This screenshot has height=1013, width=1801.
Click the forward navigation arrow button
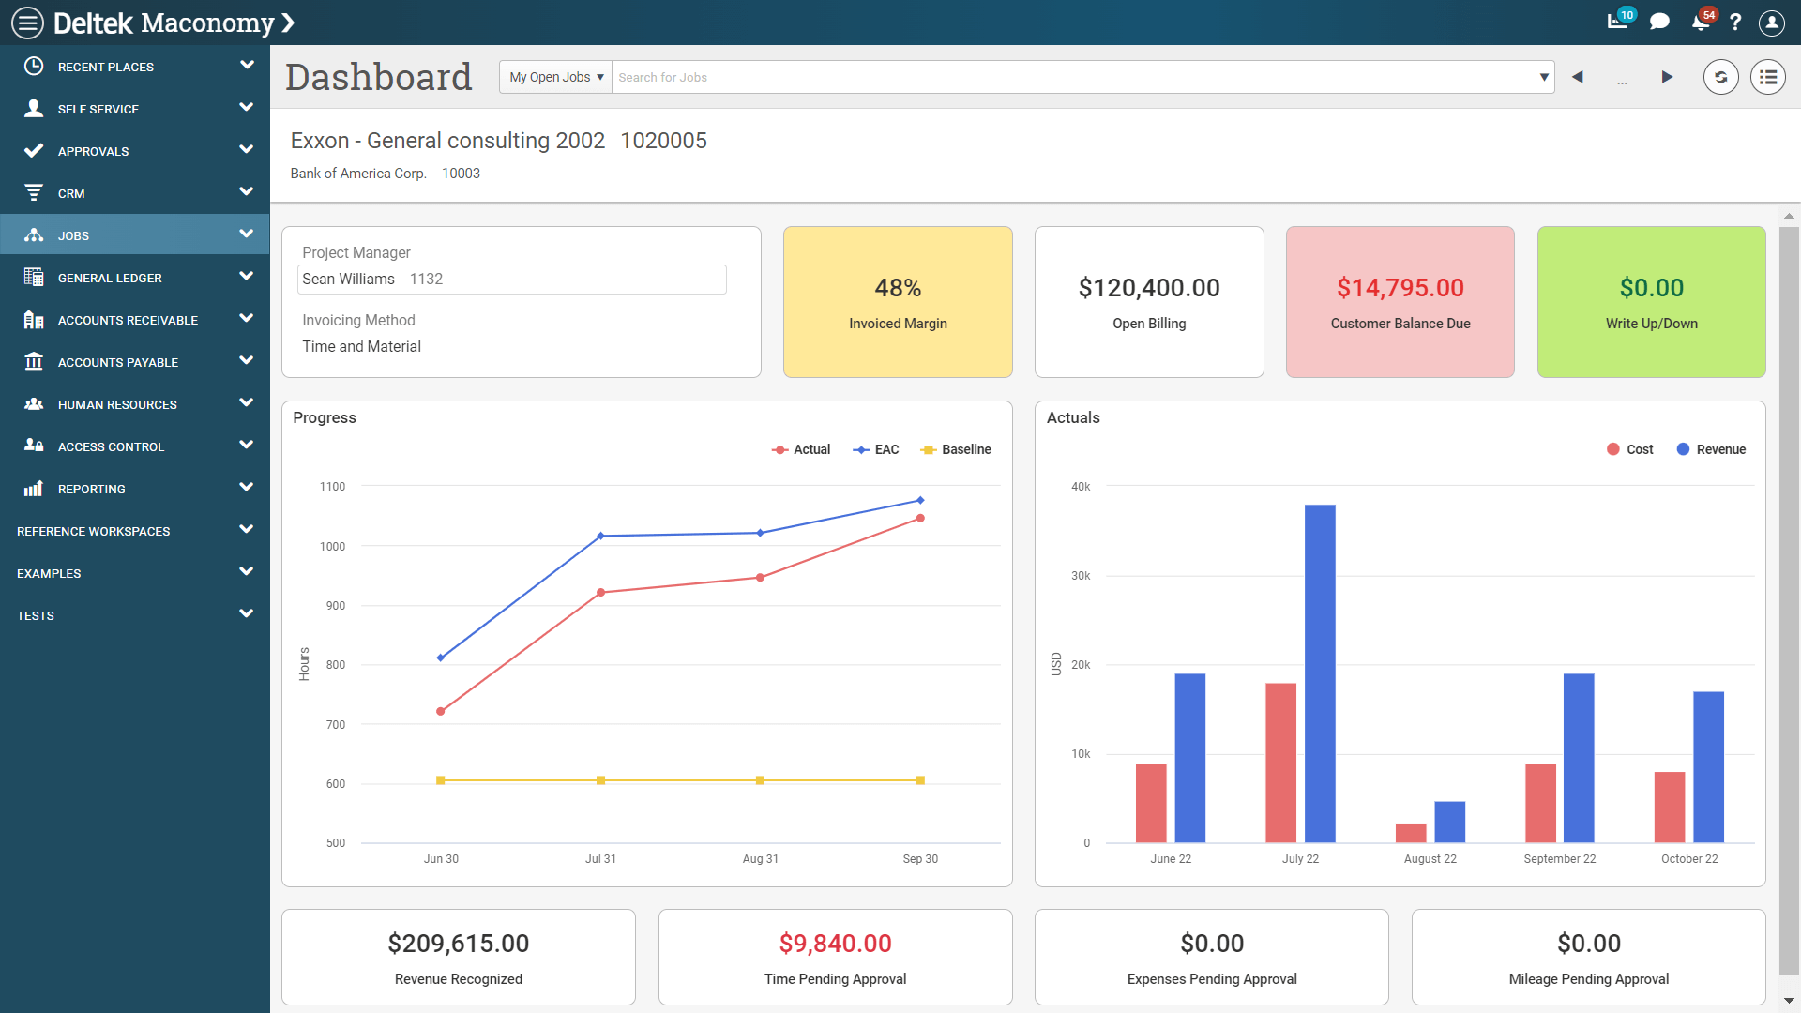point(1666,77)
